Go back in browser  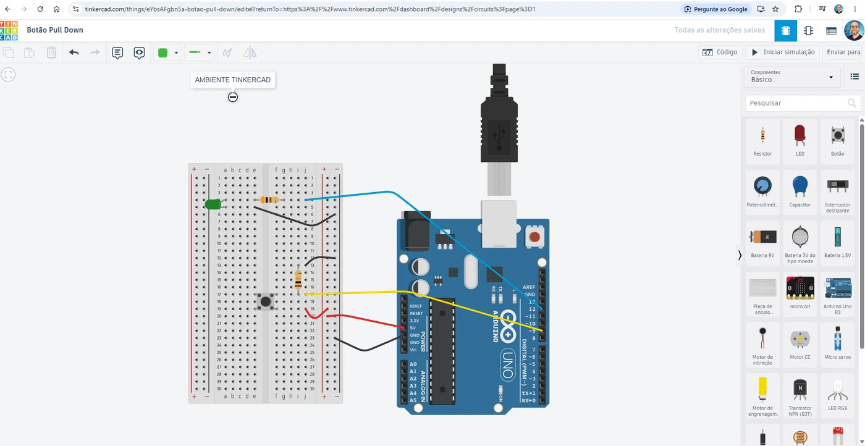coord(7,9)
